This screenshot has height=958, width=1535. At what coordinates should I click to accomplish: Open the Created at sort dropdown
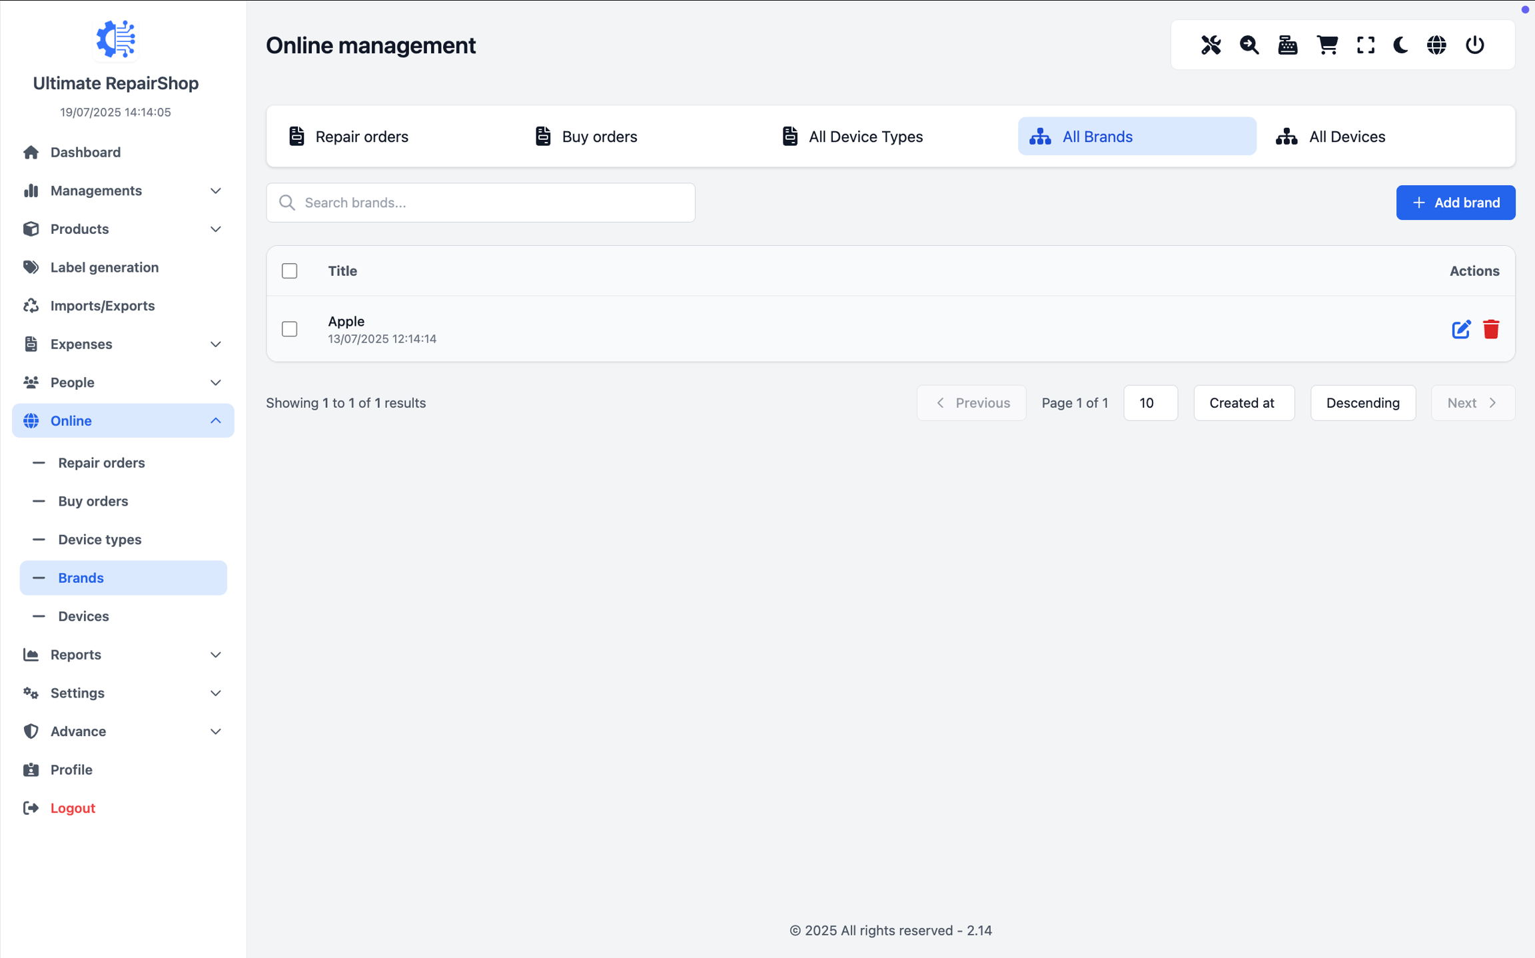click(x=1243, y=402)
